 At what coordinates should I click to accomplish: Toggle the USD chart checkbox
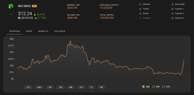143,87
